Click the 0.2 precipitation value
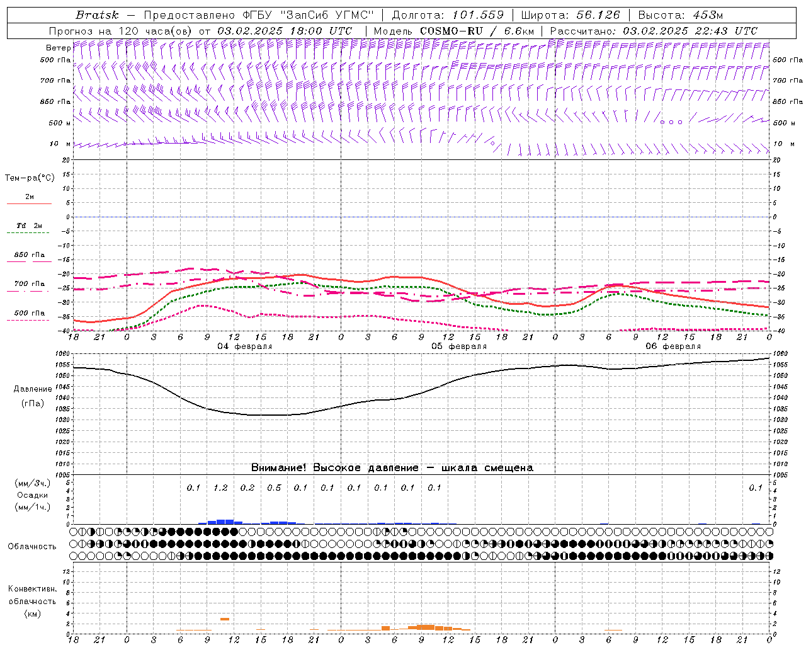This screenshot has height=645, width=806. pos(247,488)
